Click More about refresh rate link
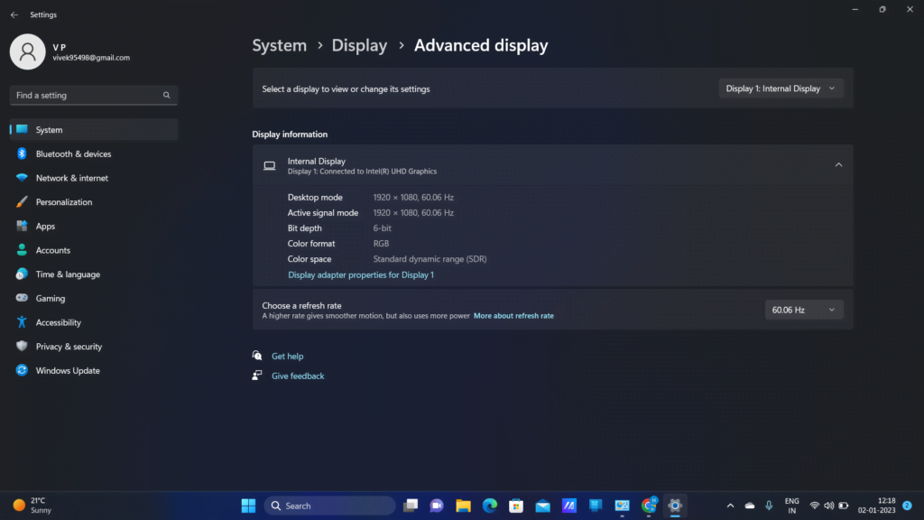The image size is (924, 520). (513, 316)
